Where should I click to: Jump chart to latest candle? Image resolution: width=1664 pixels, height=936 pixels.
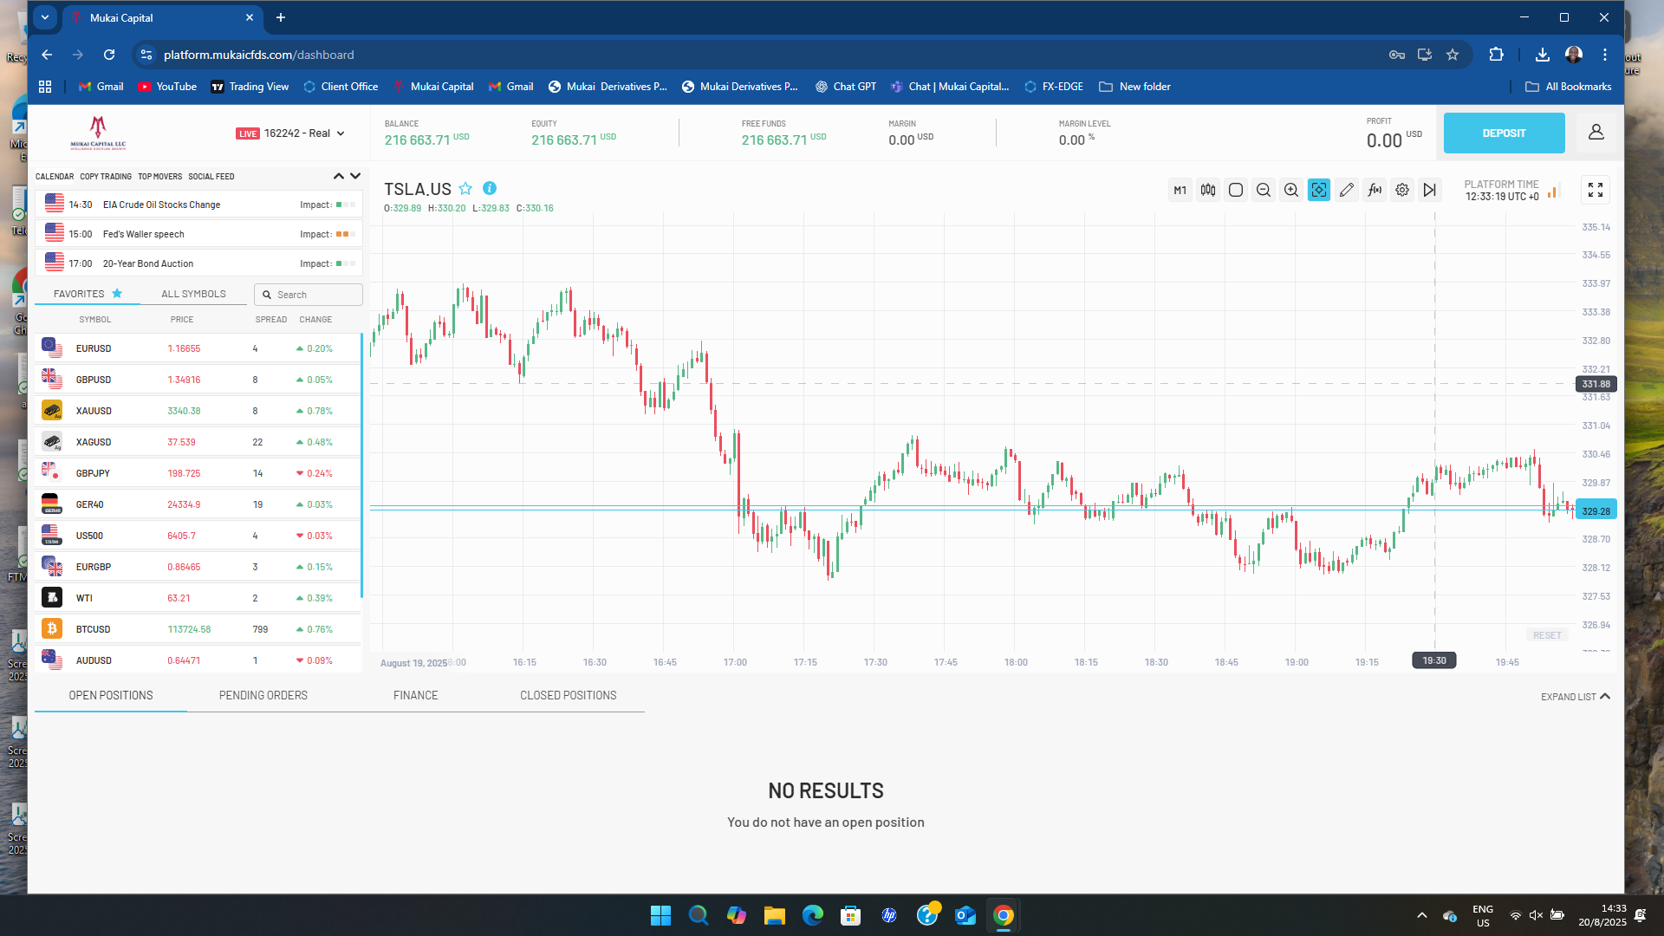1430,190
